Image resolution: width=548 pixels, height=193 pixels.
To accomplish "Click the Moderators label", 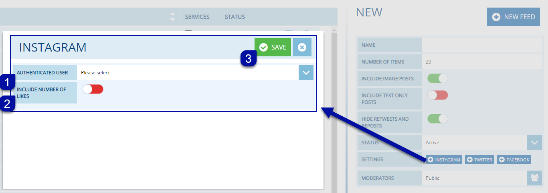I will tap(378, 178).
